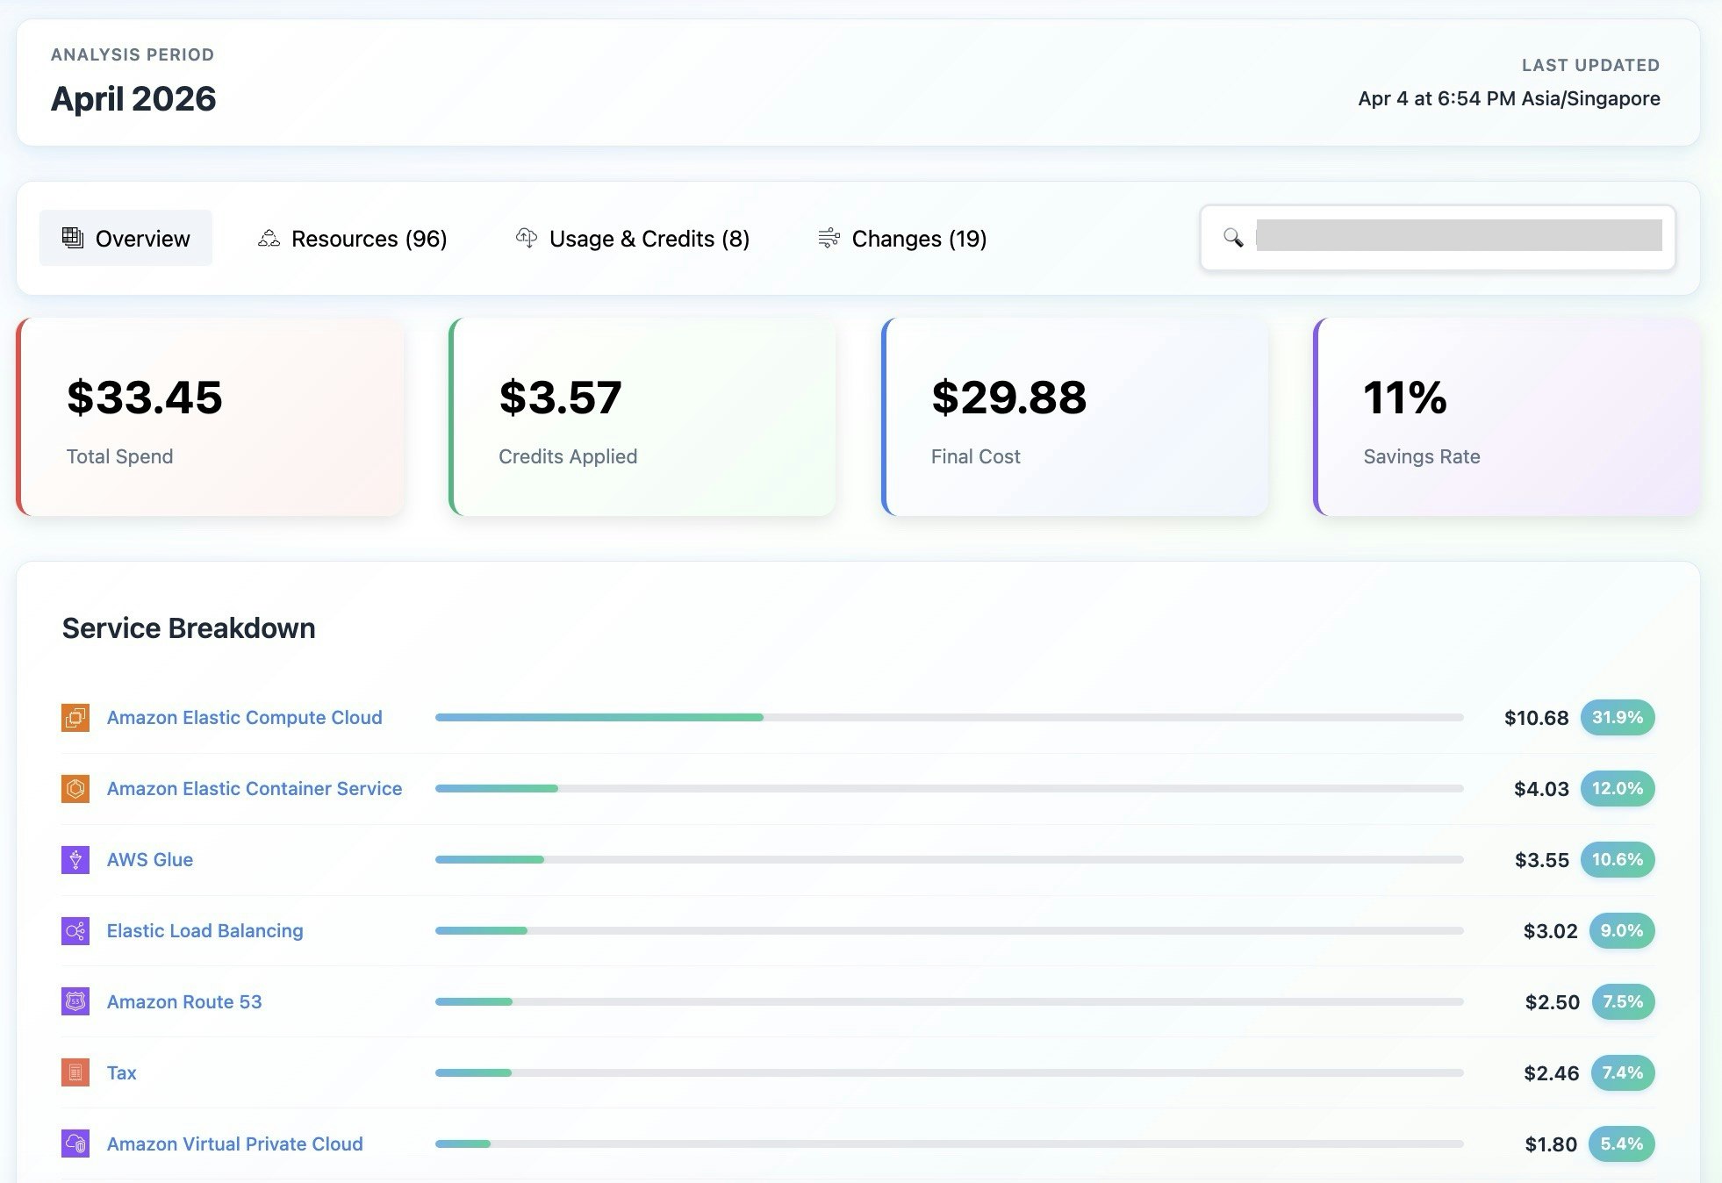The height and width of the screenshot is (1183, 1722).
Task: Go to the Overview tab
Action: point(126,239)
